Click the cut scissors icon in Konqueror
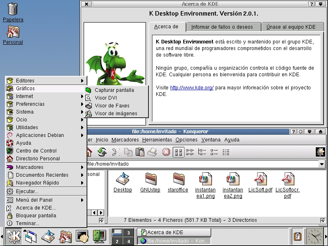This screenshot has width=328, height=246. pyautogui.click(x=115, y=152)
